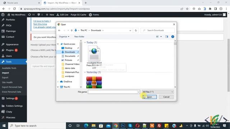Open the Portfolio menu in WordPress sidebar
Viewport: 230px width, 129px height.
click(10, 20)
